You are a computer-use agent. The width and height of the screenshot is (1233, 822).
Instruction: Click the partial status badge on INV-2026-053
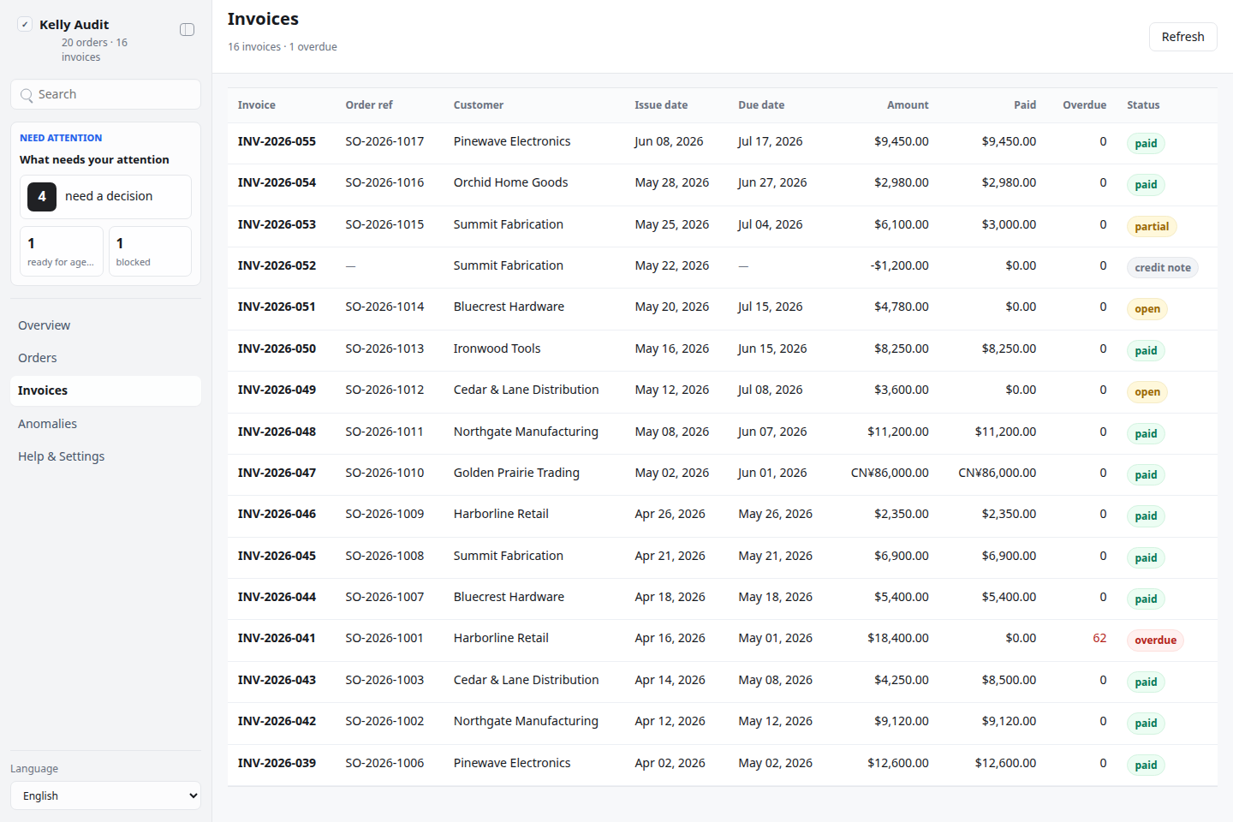1152,227
